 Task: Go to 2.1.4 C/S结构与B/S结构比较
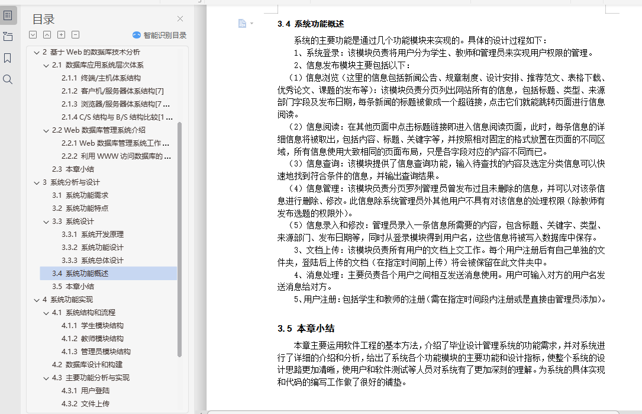click(117, 117)
